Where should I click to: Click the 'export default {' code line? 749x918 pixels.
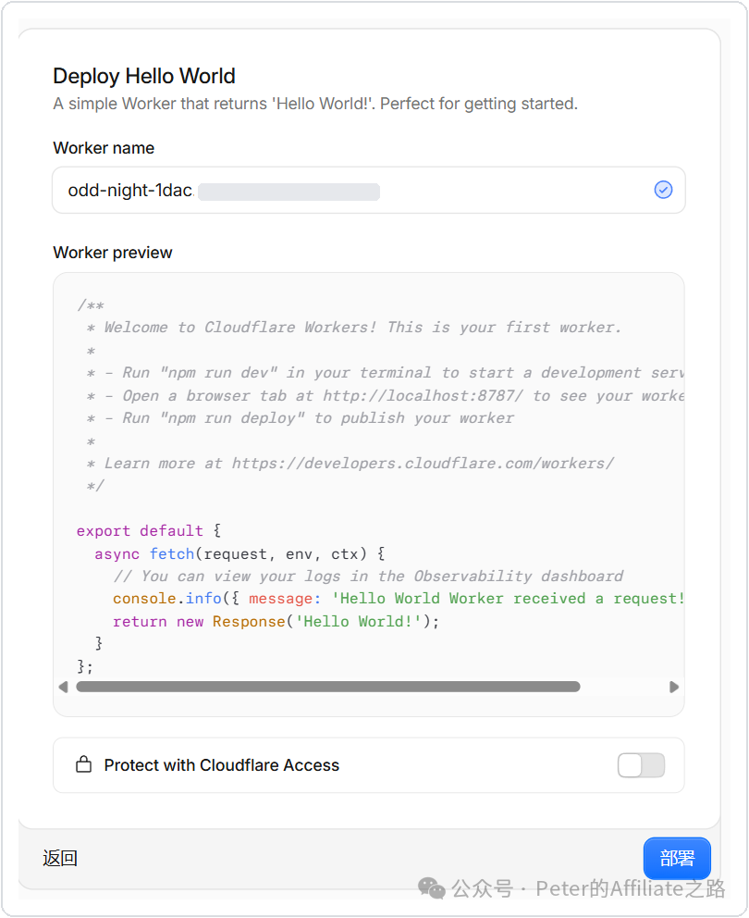149,530
